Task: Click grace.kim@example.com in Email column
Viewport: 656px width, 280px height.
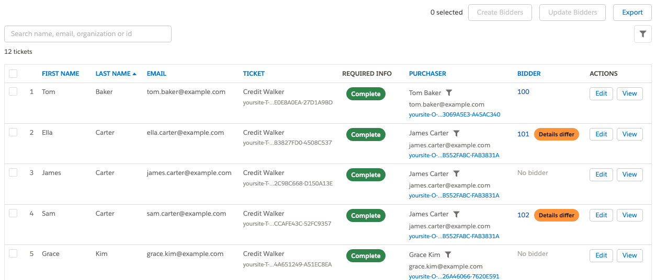Action: coord(185,254)
